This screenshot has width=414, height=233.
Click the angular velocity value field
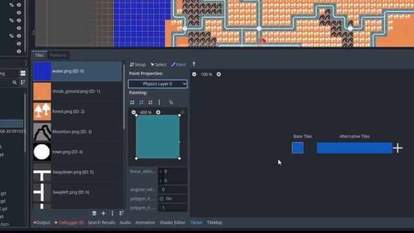coord(173,190)
